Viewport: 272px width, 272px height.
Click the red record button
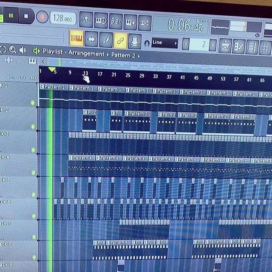tap(42, 17)
